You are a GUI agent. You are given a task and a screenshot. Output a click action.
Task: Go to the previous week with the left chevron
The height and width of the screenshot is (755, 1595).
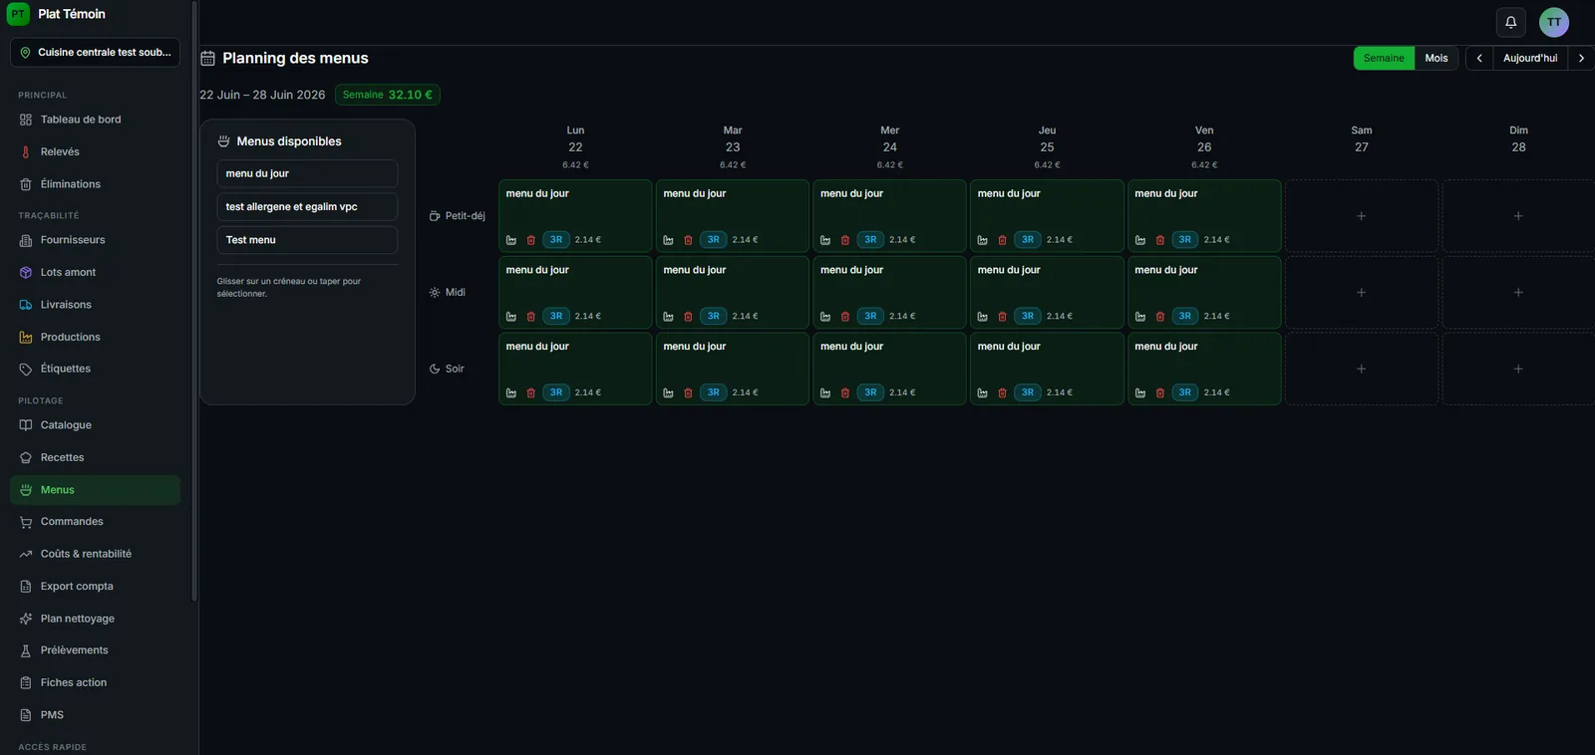[1479, 58]
